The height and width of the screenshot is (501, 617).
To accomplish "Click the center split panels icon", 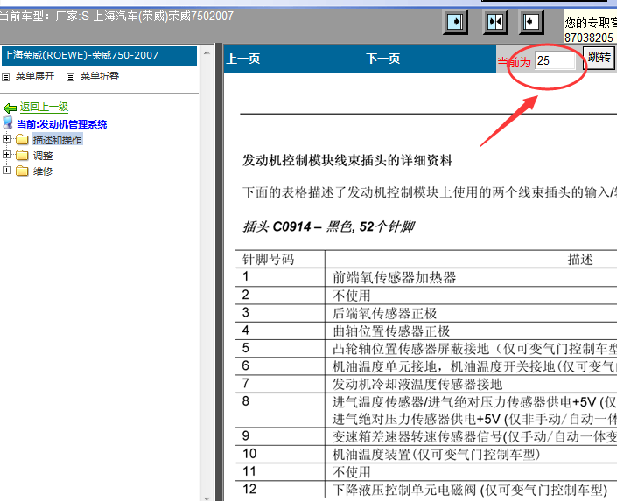I will 495,22.
